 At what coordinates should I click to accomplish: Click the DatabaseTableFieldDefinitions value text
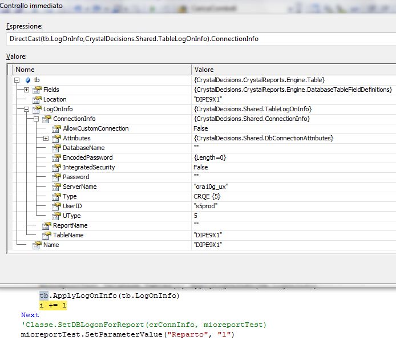[x=293, y=90]
